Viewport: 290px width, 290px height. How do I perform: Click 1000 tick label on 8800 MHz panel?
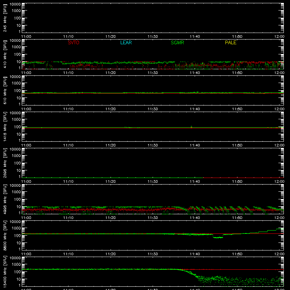pyautogui.click(x=16, y=228)
